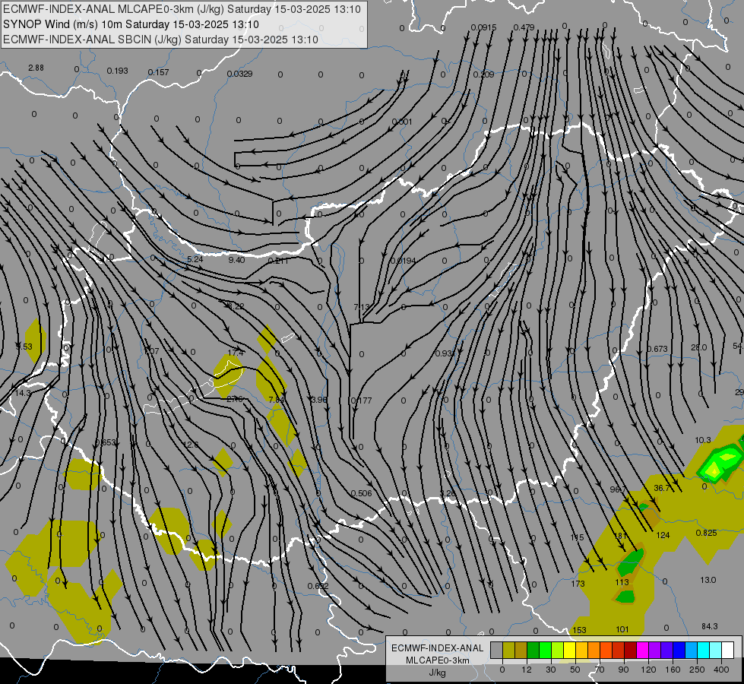Click the SBCIN title line
This screenshot has width=744, height=684.
click(160, 40)
